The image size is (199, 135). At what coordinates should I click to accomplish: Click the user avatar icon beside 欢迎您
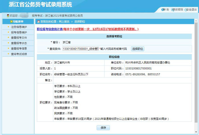8,16
